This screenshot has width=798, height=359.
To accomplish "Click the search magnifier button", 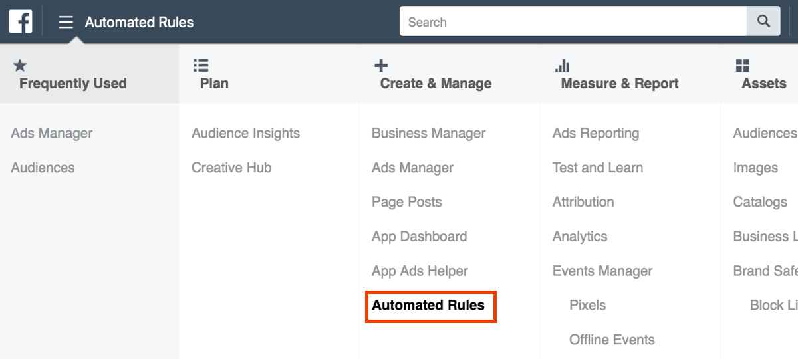I will pyautogui.click(x=763, y=21).
